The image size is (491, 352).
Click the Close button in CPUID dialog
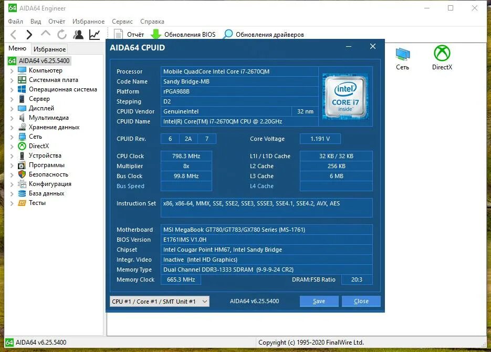361,301
